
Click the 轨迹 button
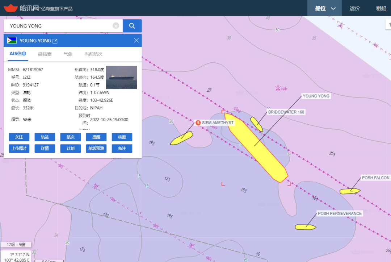45,137
